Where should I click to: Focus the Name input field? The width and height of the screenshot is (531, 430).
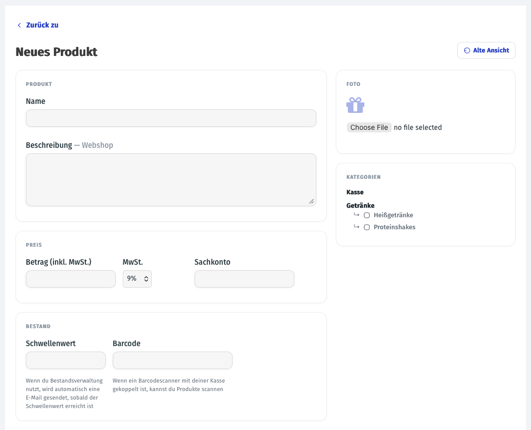[x=171, y=118]
